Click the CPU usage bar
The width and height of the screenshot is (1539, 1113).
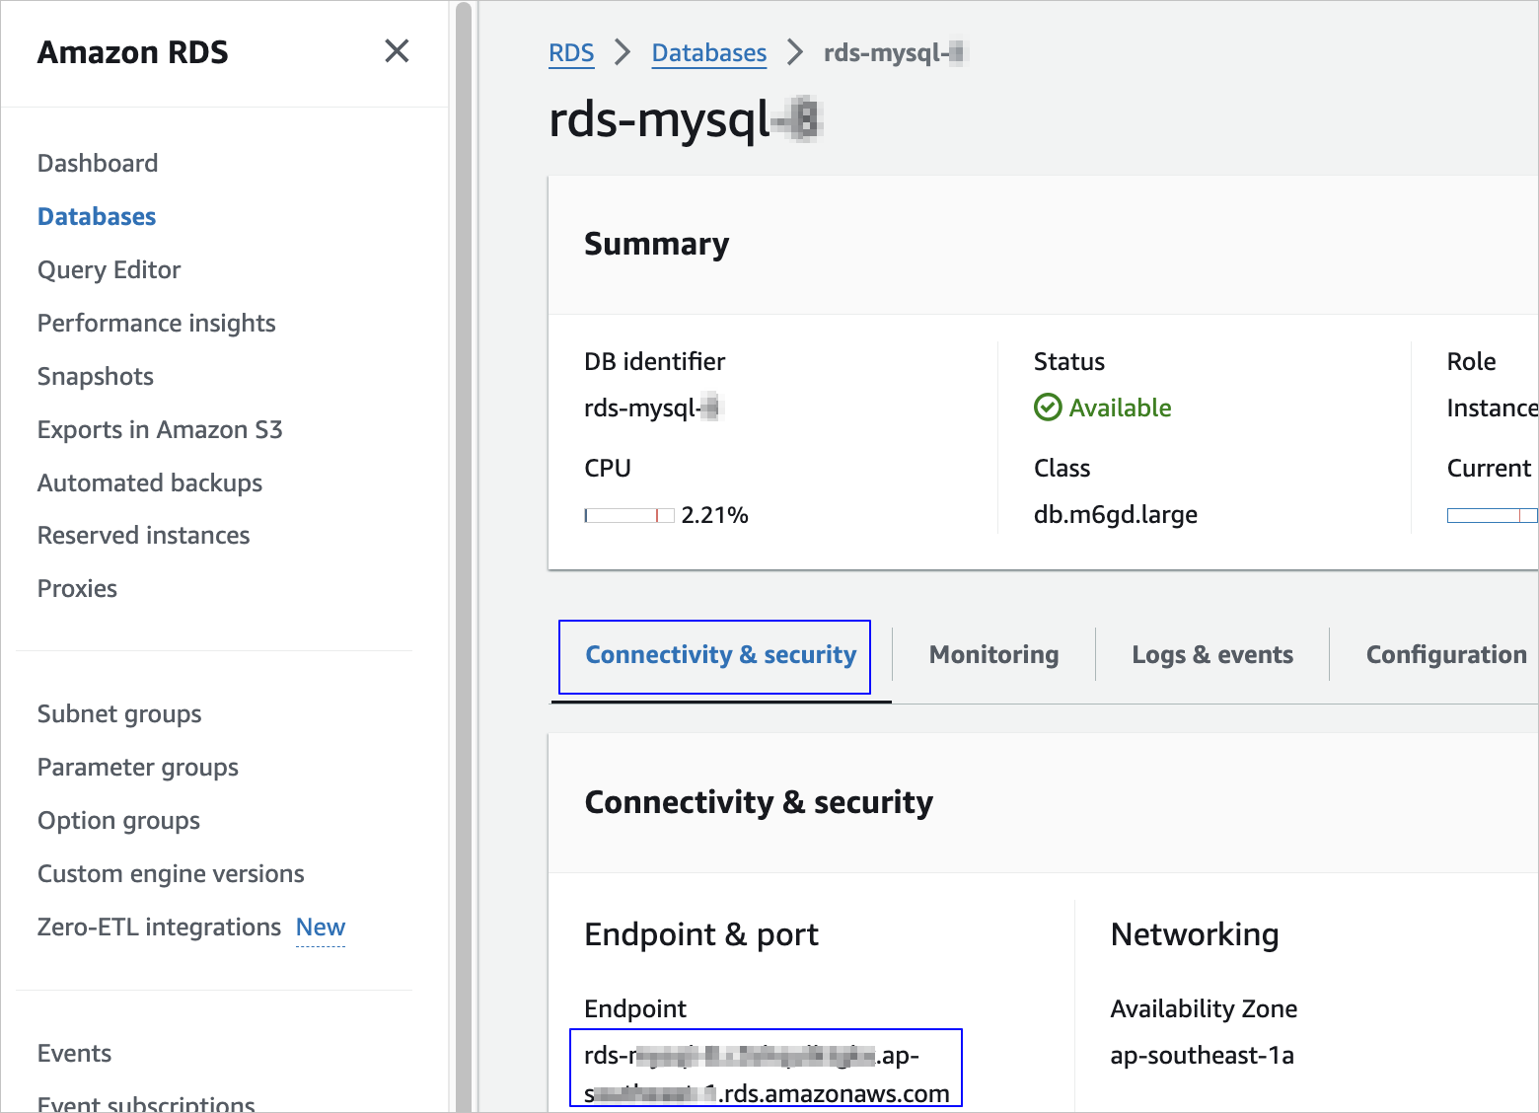click(x=629, y=515)
